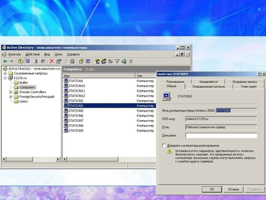Delete the selected object with the red X

pyautogui.click(x=52, y=61)
